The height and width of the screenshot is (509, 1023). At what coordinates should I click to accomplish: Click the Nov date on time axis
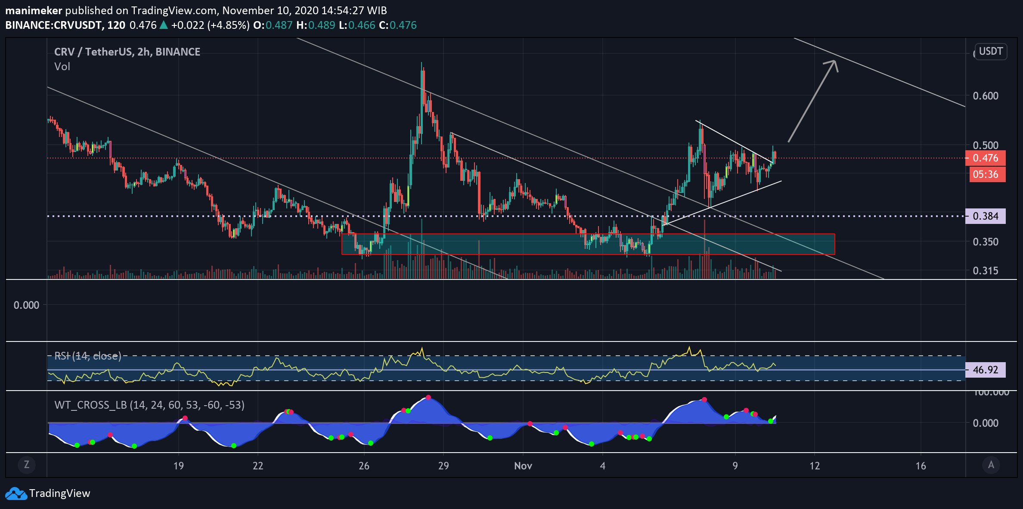tap(523, 466)
